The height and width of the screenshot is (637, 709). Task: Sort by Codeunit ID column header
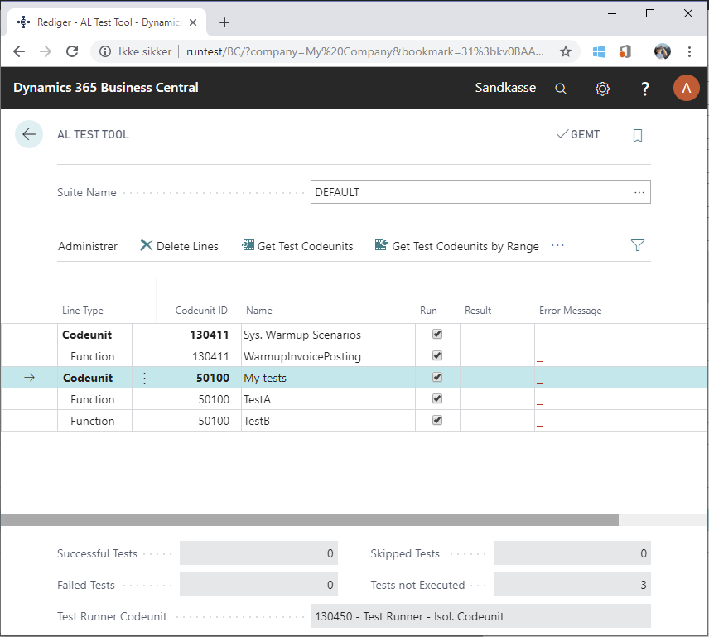201,311
